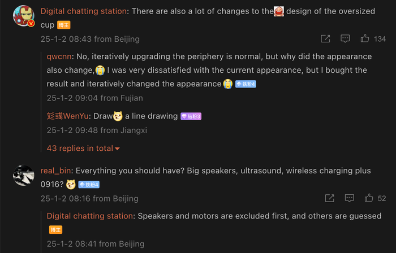
Task: Share real_bin's comment
Action: [330, 198]
